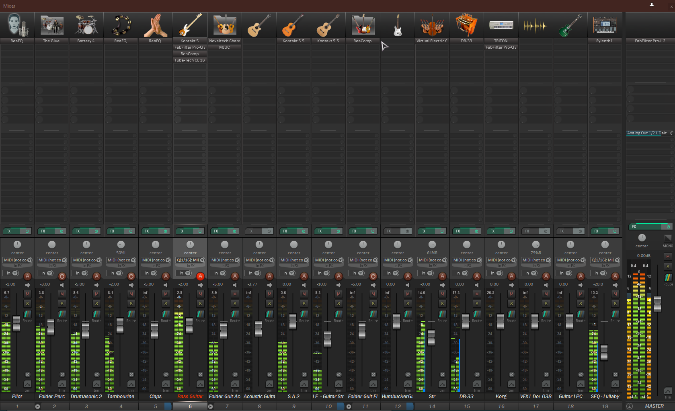Open the Battery 4 plugin slot

pos(86,41)
